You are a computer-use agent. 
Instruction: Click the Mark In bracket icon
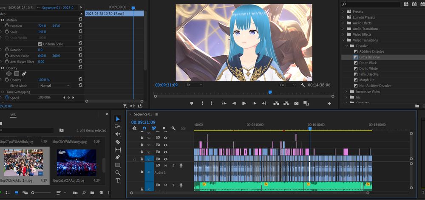coord(202,103)
